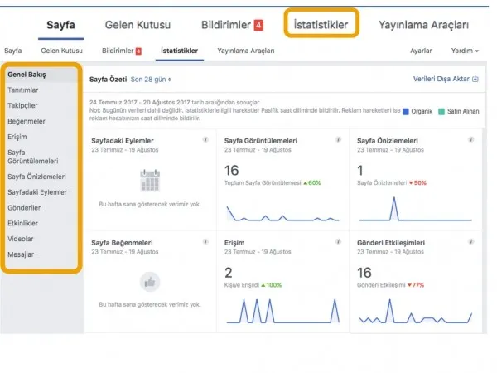Click the thumbs-up icon in Sayfa Beğenmeleri card
The width and height of the screenshot is (497, 373).
pyautogui.click(x=150, y=282)
